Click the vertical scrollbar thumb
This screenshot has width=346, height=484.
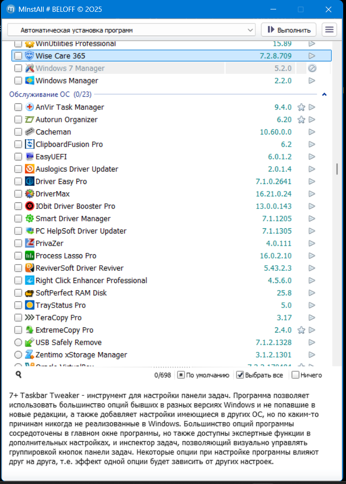pyautogui.click(x=337, y=169)
